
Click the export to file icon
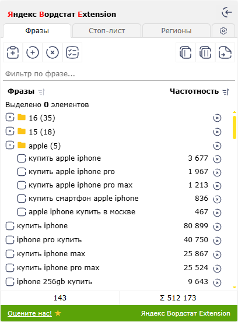tap(225, 52)
